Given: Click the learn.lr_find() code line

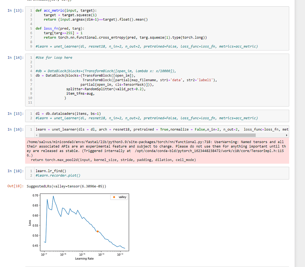Looking at the screenshot, I should pyautogui.click(x=51, y=171).
